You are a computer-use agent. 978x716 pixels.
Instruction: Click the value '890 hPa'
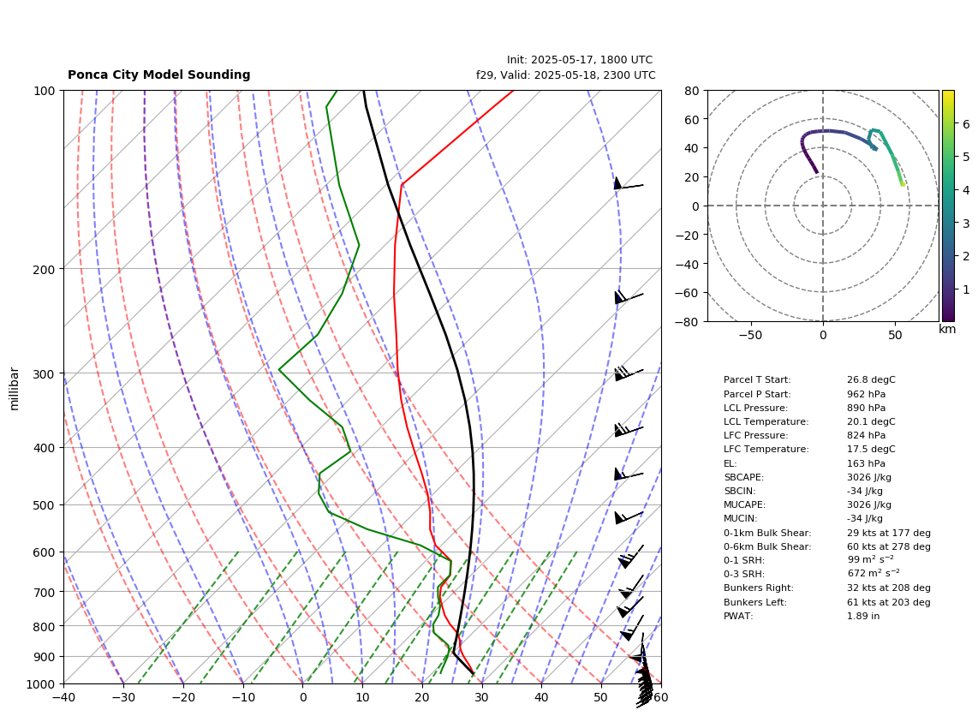pyautogui.click(x=867, y=408)
